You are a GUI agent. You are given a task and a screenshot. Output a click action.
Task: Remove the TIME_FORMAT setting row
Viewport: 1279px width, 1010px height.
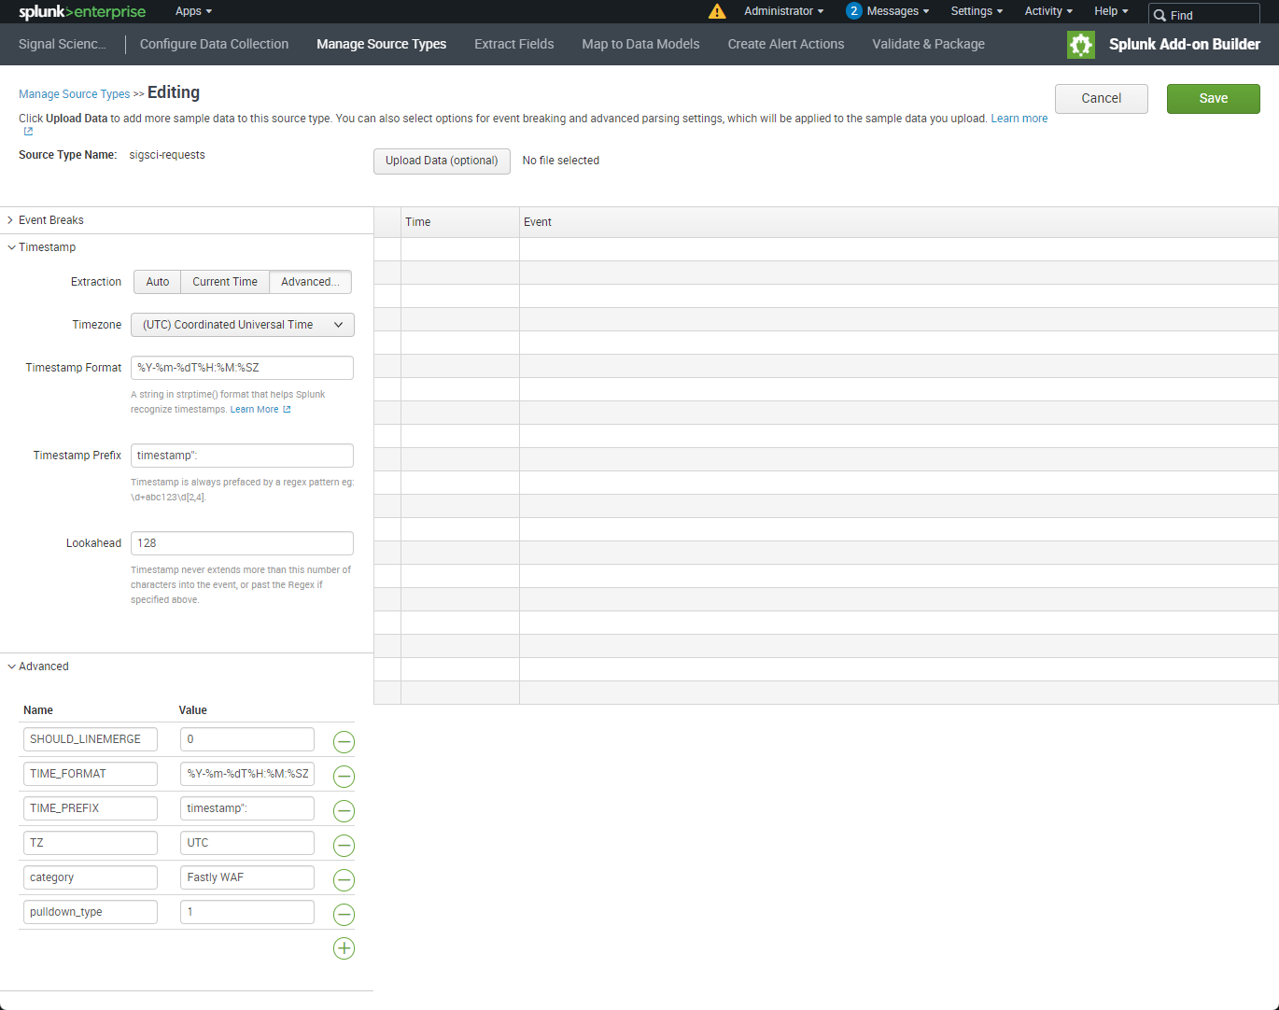tap(344, 777)
